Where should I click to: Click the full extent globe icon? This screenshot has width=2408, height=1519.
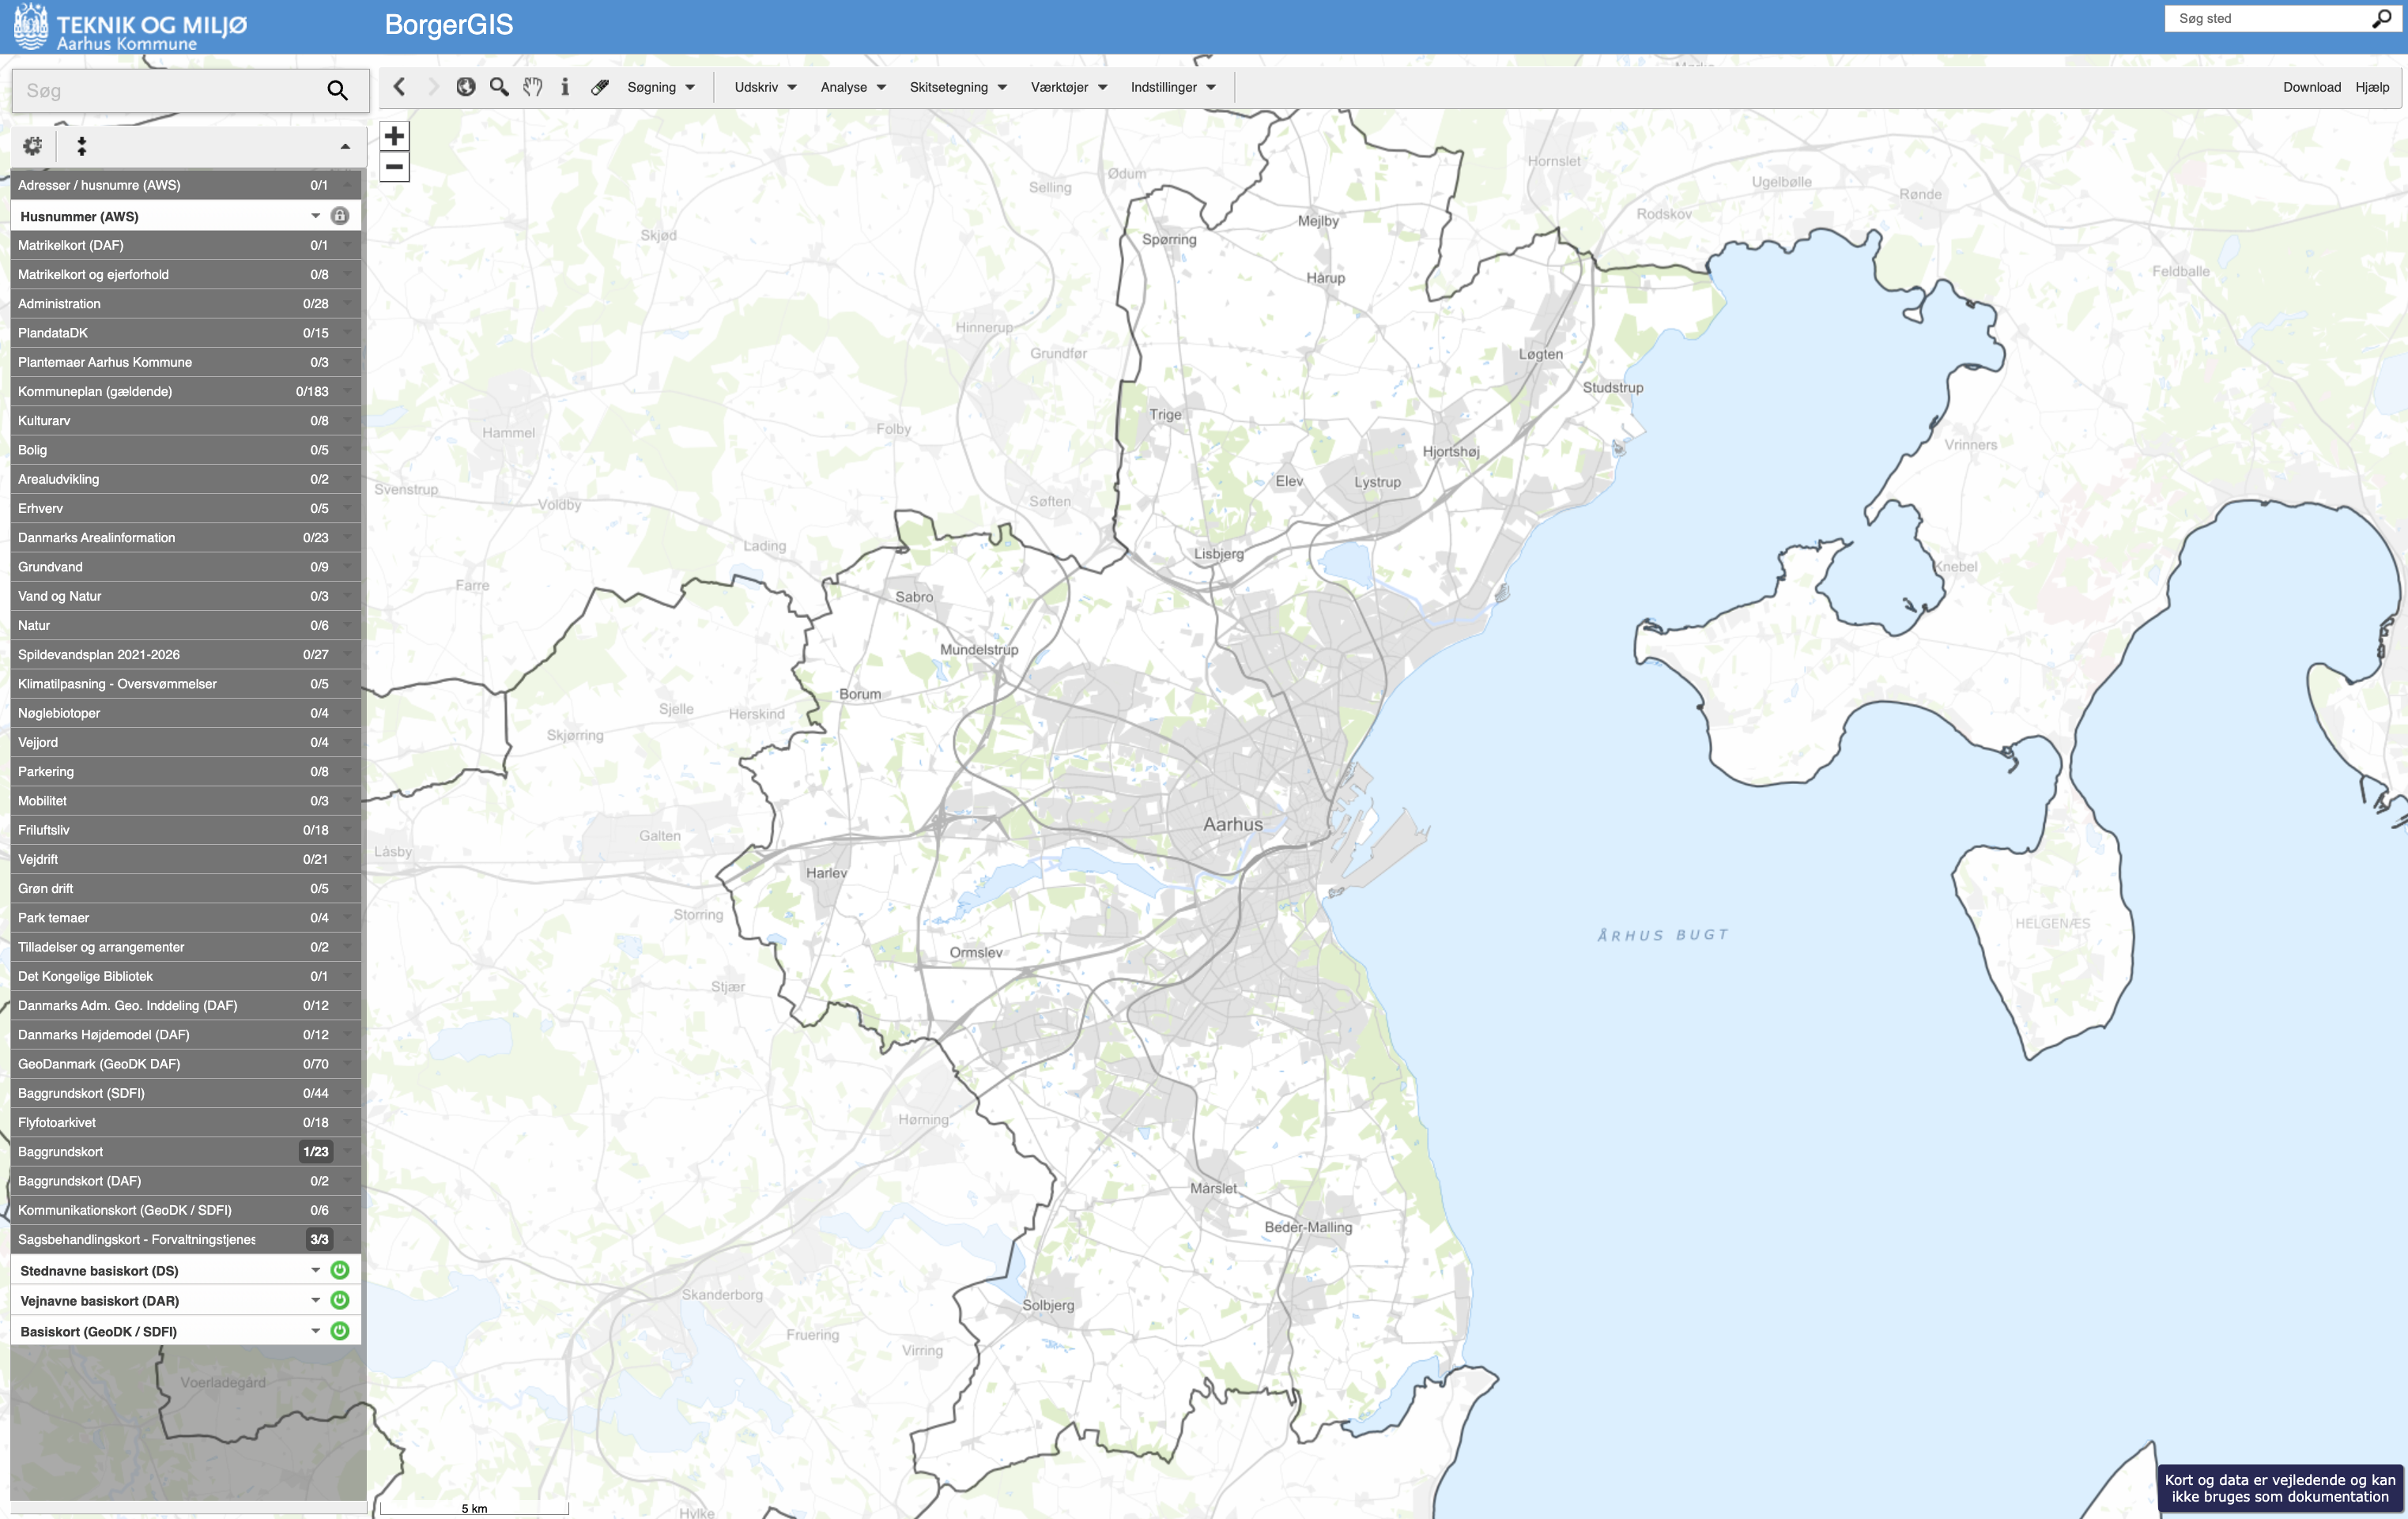[x=466, y=87]
